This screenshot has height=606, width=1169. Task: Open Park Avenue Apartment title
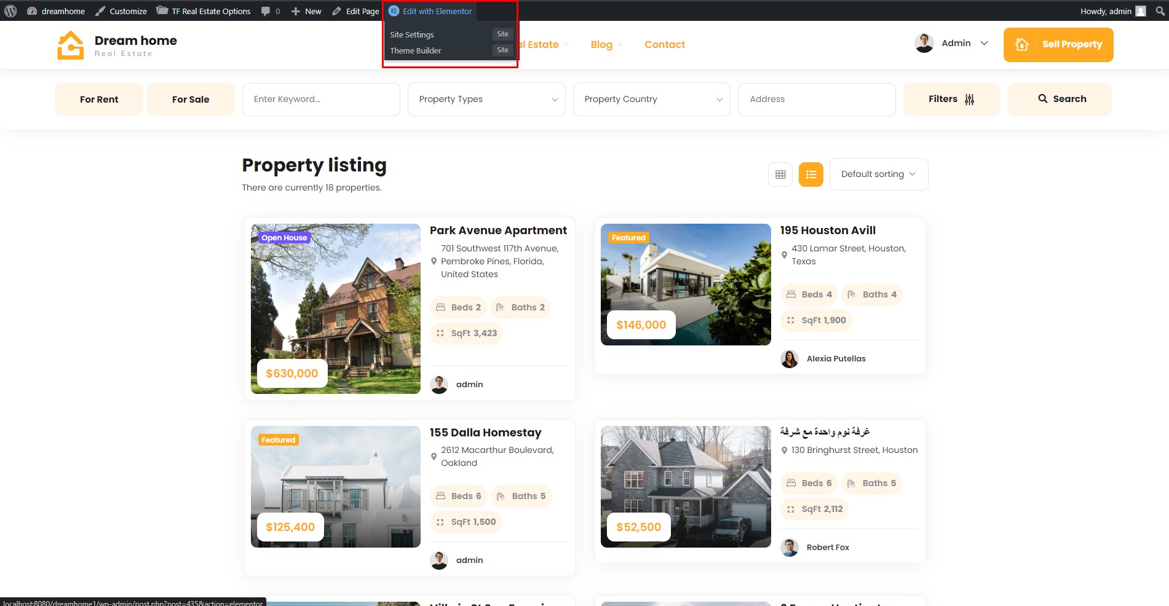[x=498, y=230]
